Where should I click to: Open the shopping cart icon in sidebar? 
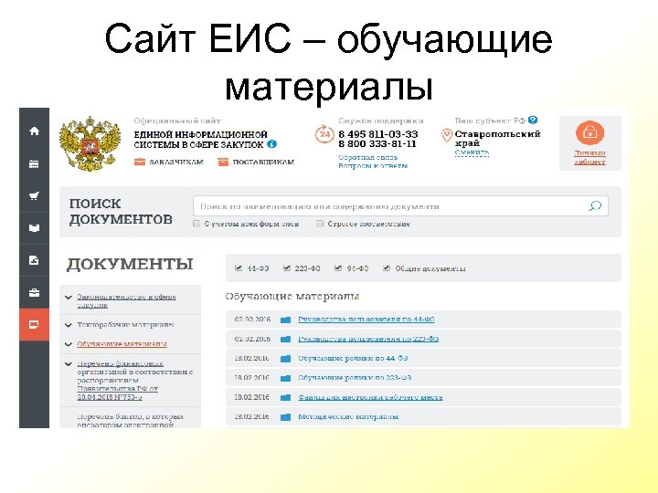34,195
